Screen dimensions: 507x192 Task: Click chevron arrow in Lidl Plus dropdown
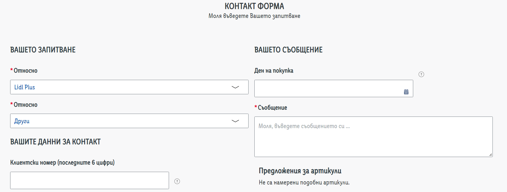click(x=235, y=87)
